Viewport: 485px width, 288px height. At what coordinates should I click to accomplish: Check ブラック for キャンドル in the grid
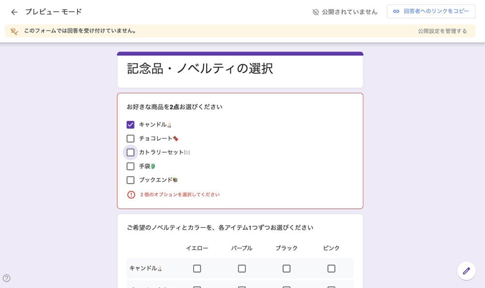(x=286, y=268)
